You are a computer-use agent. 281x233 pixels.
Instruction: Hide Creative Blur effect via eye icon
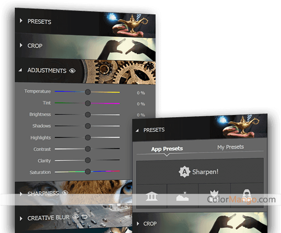76,217
